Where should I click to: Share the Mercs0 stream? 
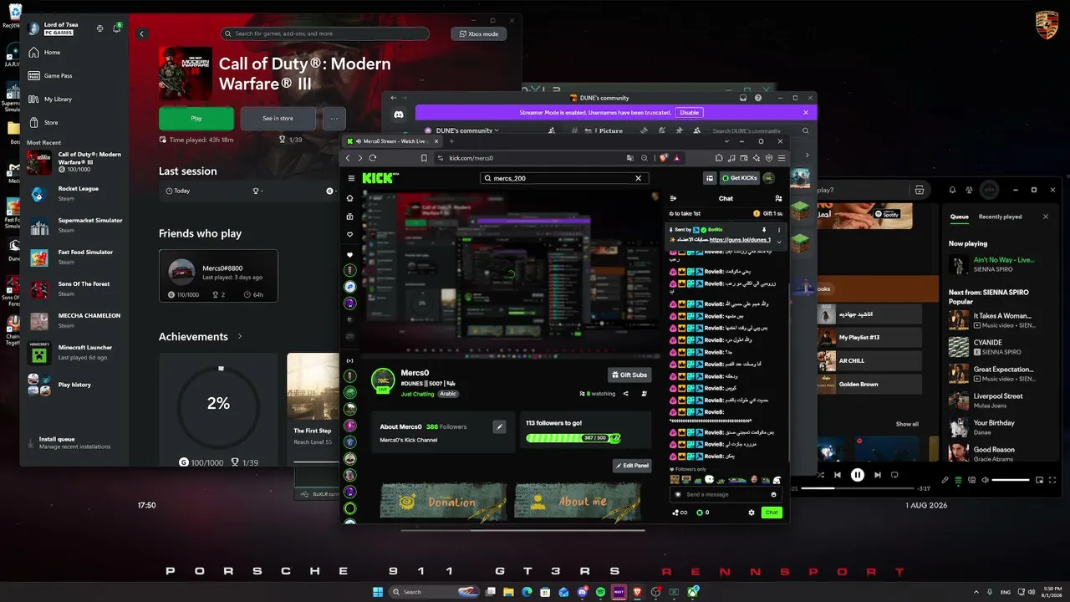(625, 394)
